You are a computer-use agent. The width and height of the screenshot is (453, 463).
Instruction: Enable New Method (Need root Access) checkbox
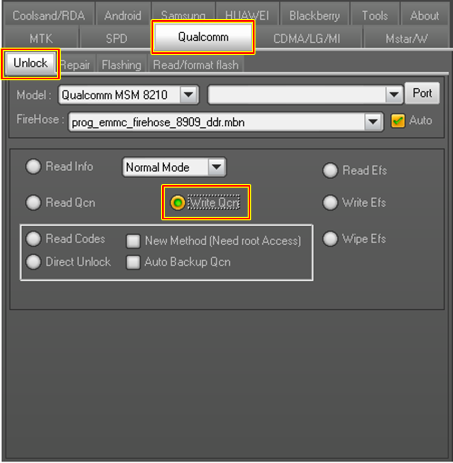(133, 241)
